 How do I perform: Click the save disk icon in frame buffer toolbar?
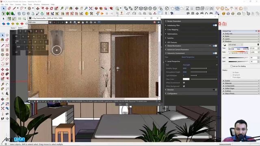pos(75,22)
